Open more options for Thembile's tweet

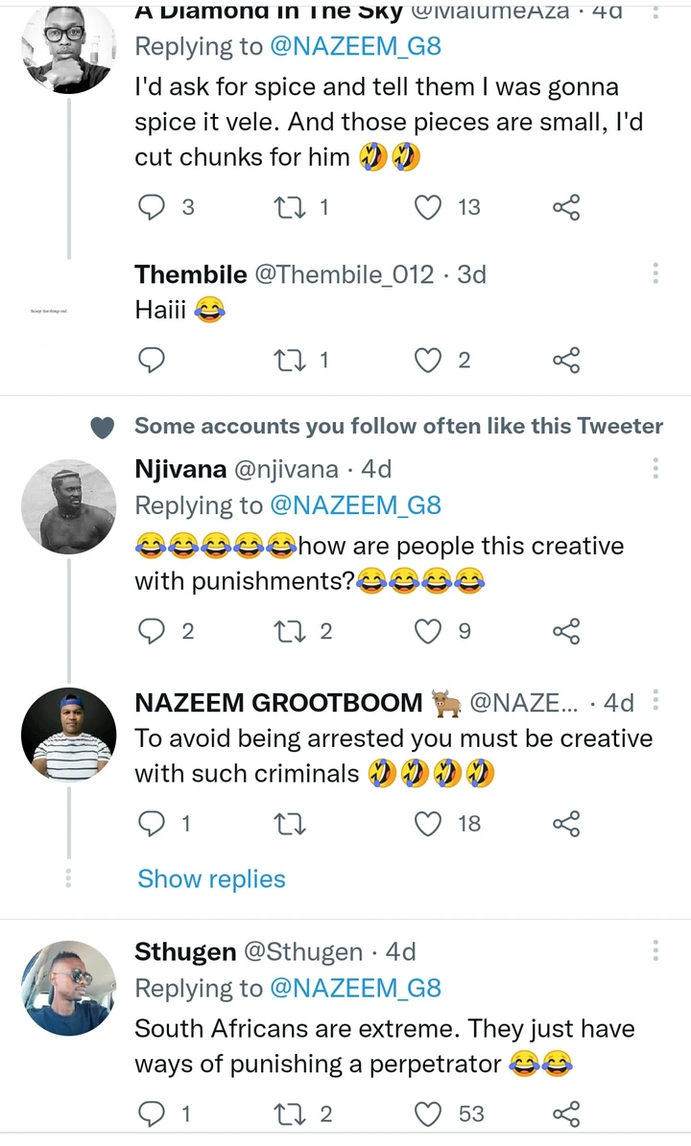[655, 274]
